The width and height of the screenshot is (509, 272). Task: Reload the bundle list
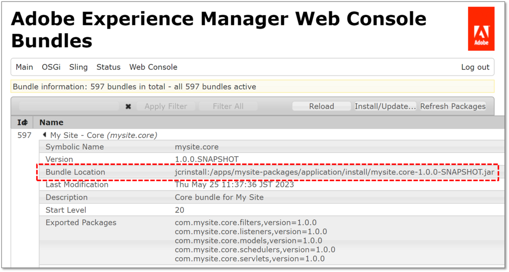point(322,106)
